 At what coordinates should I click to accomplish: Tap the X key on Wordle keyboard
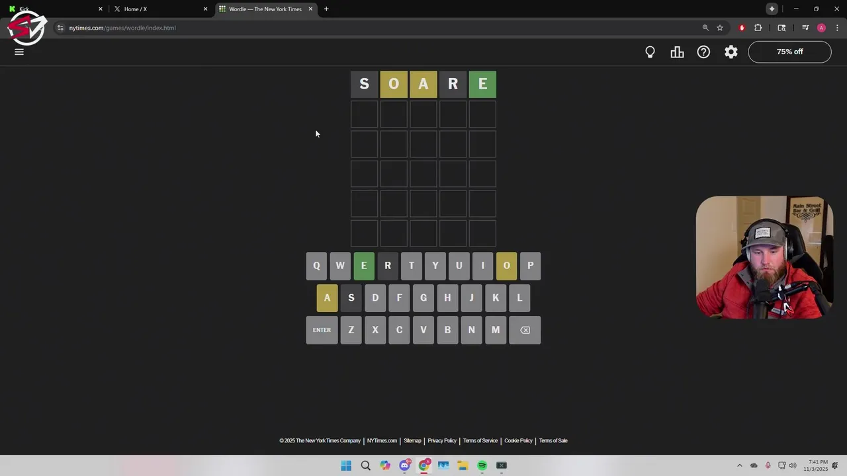click(x=375, y=330)
